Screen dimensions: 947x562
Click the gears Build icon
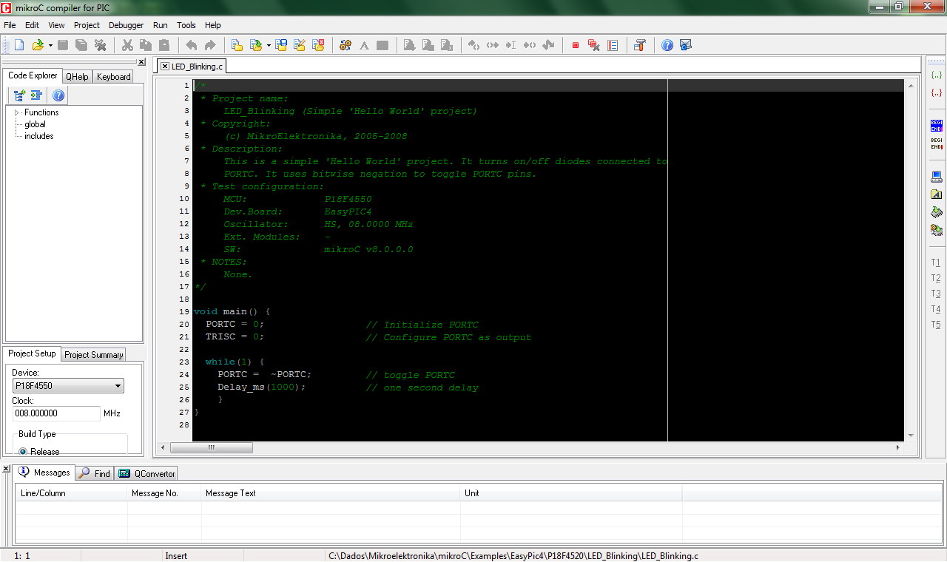[x=346, y=45]
